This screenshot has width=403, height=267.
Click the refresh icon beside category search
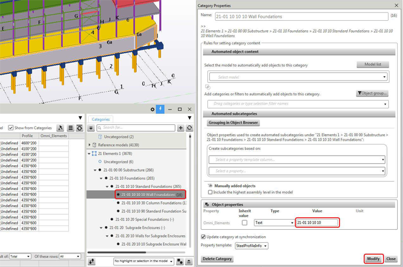pos(190,128)
